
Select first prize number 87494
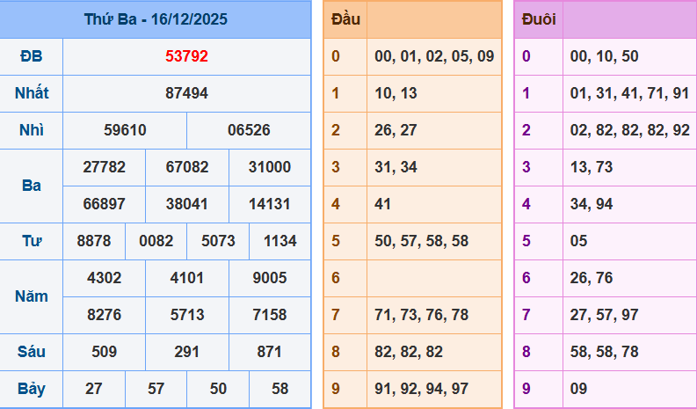(x=186, y=93)
